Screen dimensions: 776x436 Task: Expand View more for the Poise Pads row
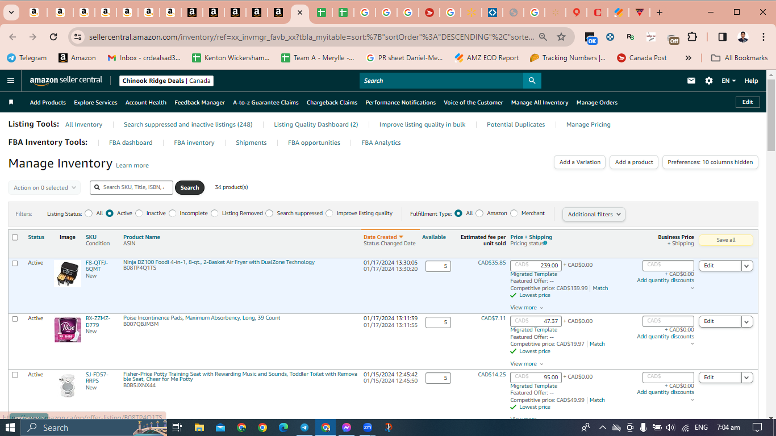(527, 364)
